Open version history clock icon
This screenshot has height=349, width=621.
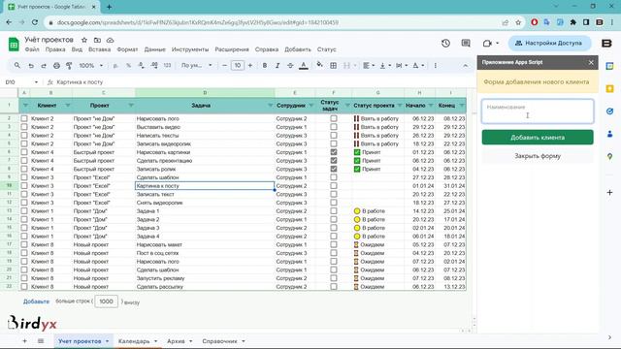pyautogui.click(x=445, y=43)
